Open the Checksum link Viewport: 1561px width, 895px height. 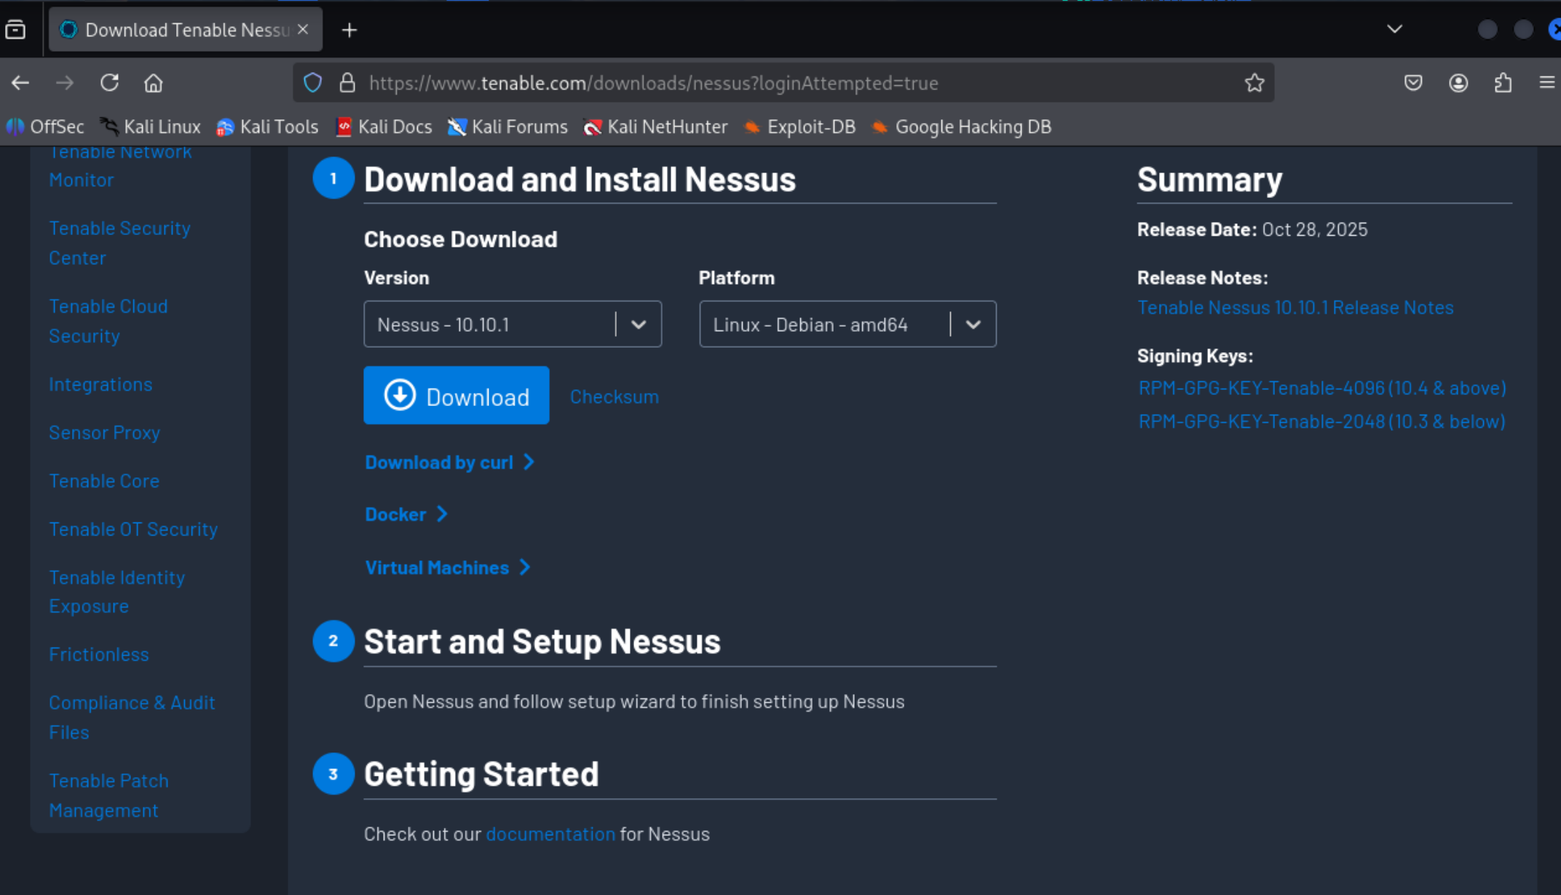tap(614, 397)
